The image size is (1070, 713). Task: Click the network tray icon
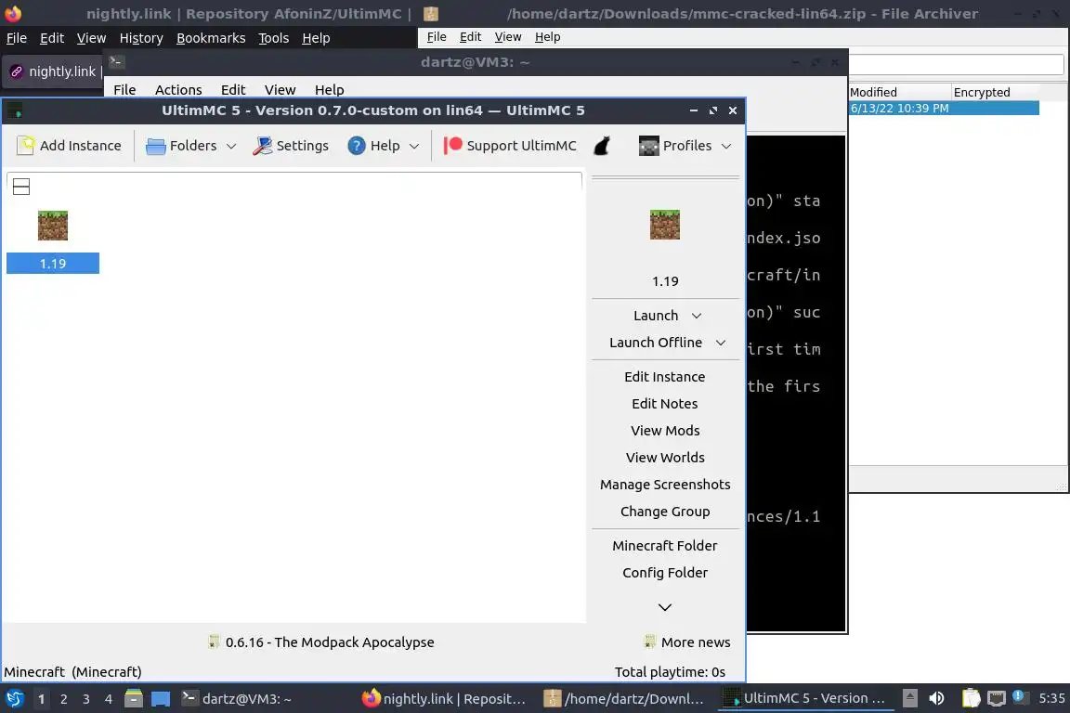point(997,698)
